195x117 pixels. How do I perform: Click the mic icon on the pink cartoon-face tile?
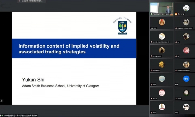click(x=152, y=99)
